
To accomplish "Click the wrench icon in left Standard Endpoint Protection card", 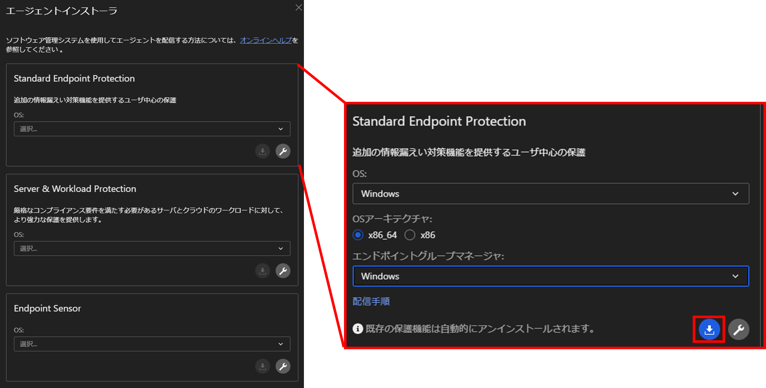I will coord(283,151).
